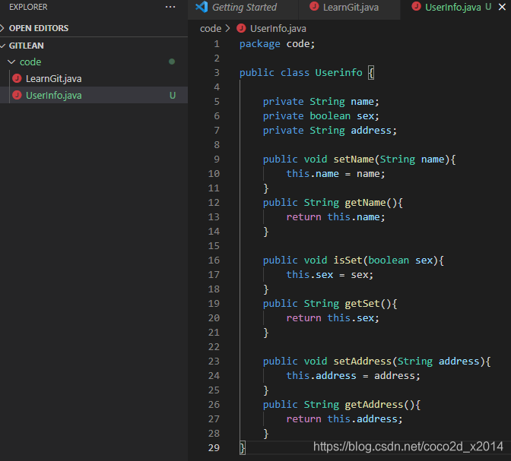Screen dimensions: 511x461
Task: Click 'this.sex = sex;' statement
Action: (330, 275)
